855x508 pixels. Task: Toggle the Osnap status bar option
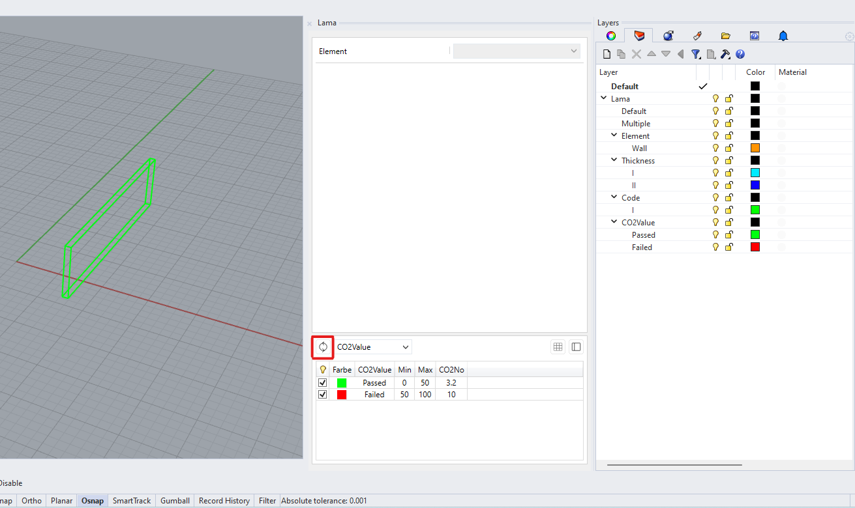93,501
